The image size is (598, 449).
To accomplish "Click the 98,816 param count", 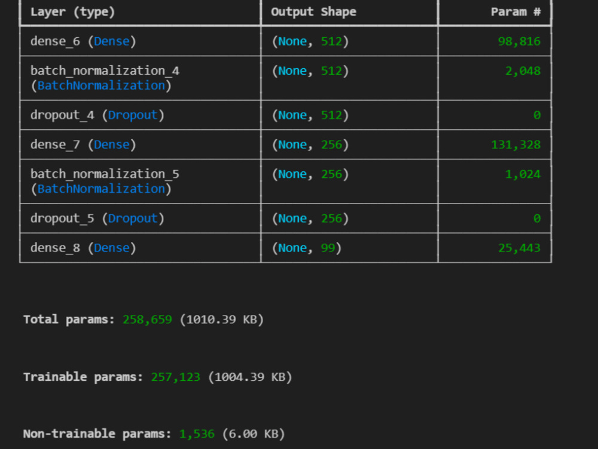I will coord(519,41).
